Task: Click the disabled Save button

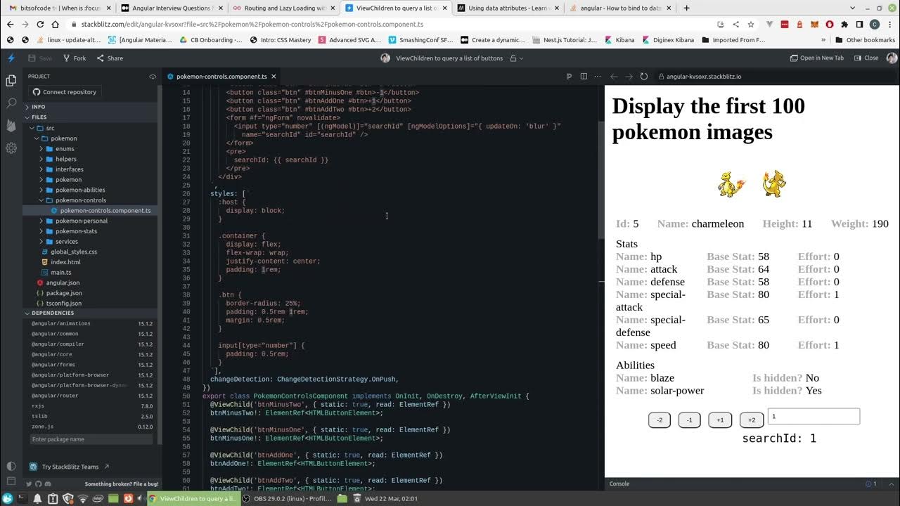Action: point(40,58)
